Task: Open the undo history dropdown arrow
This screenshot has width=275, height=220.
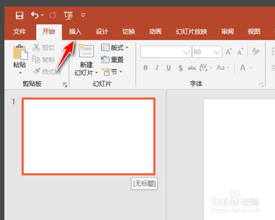Action: (x=42, y=15)
